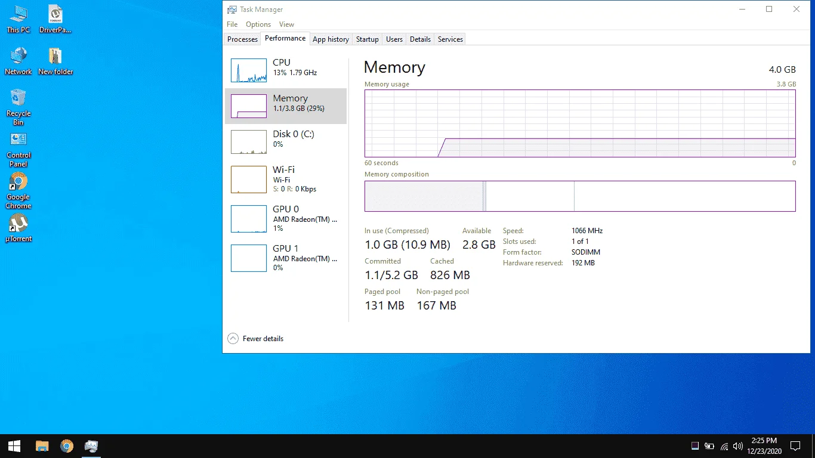Click the 60 seconds graph label
Image resolution: width=815 pixels, height=458 pixels.
point(381,163)
